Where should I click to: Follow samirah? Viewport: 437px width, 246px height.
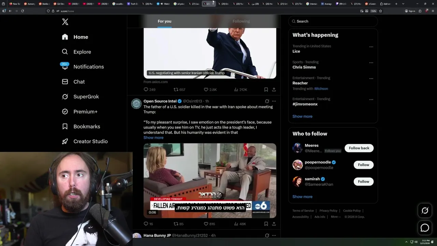tap(364, 181)
